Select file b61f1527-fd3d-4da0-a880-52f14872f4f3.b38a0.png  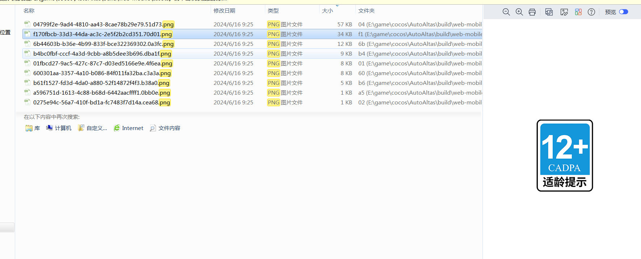point(101,83)
